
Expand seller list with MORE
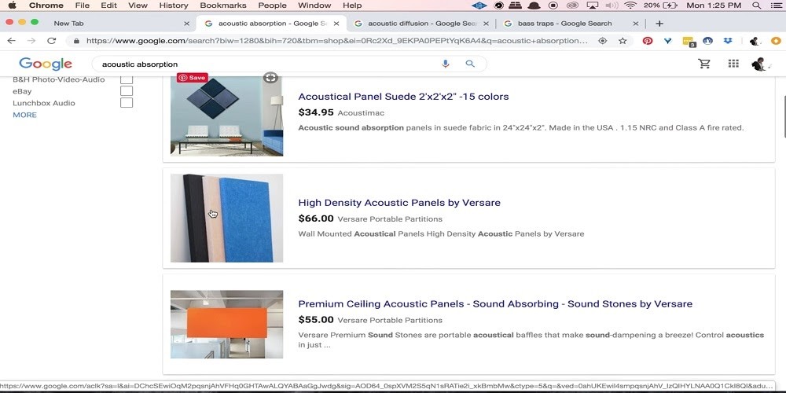click(24, 115)
